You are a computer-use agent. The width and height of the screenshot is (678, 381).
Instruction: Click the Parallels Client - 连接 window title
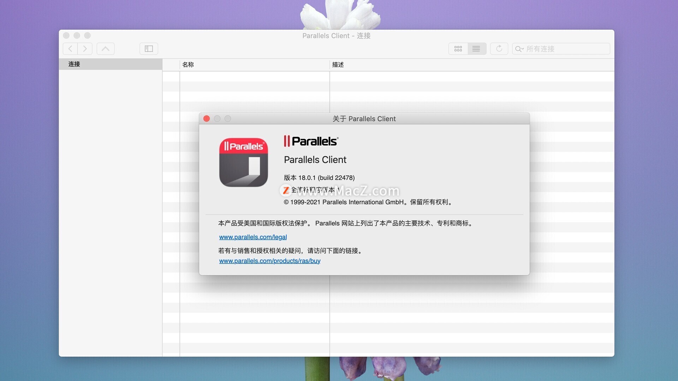point(336,36)
